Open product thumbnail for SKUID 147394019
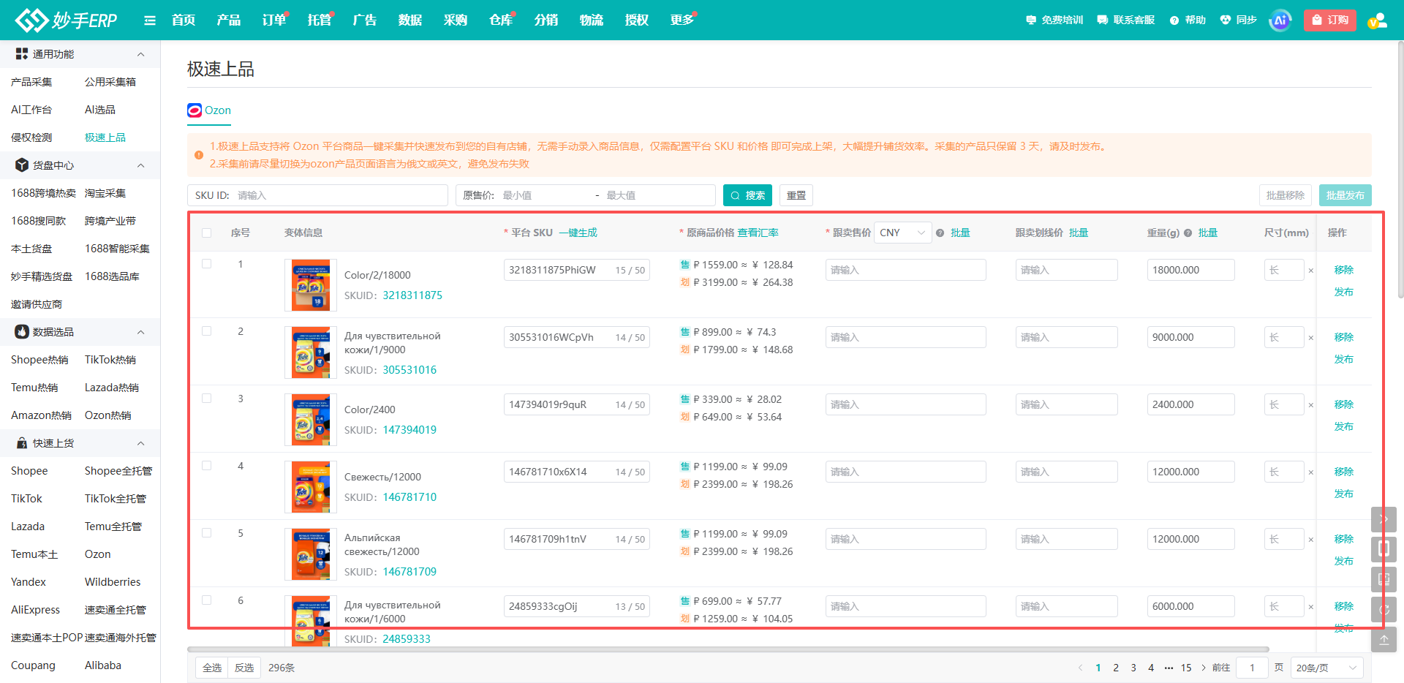Screen dimensions: 1404x683 pos(311,420)
